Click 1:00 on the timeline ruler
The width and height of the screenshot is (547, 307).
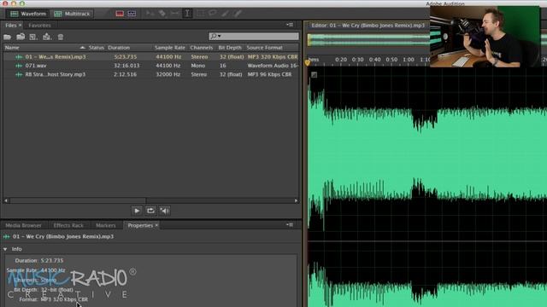[x=409, y=60]
